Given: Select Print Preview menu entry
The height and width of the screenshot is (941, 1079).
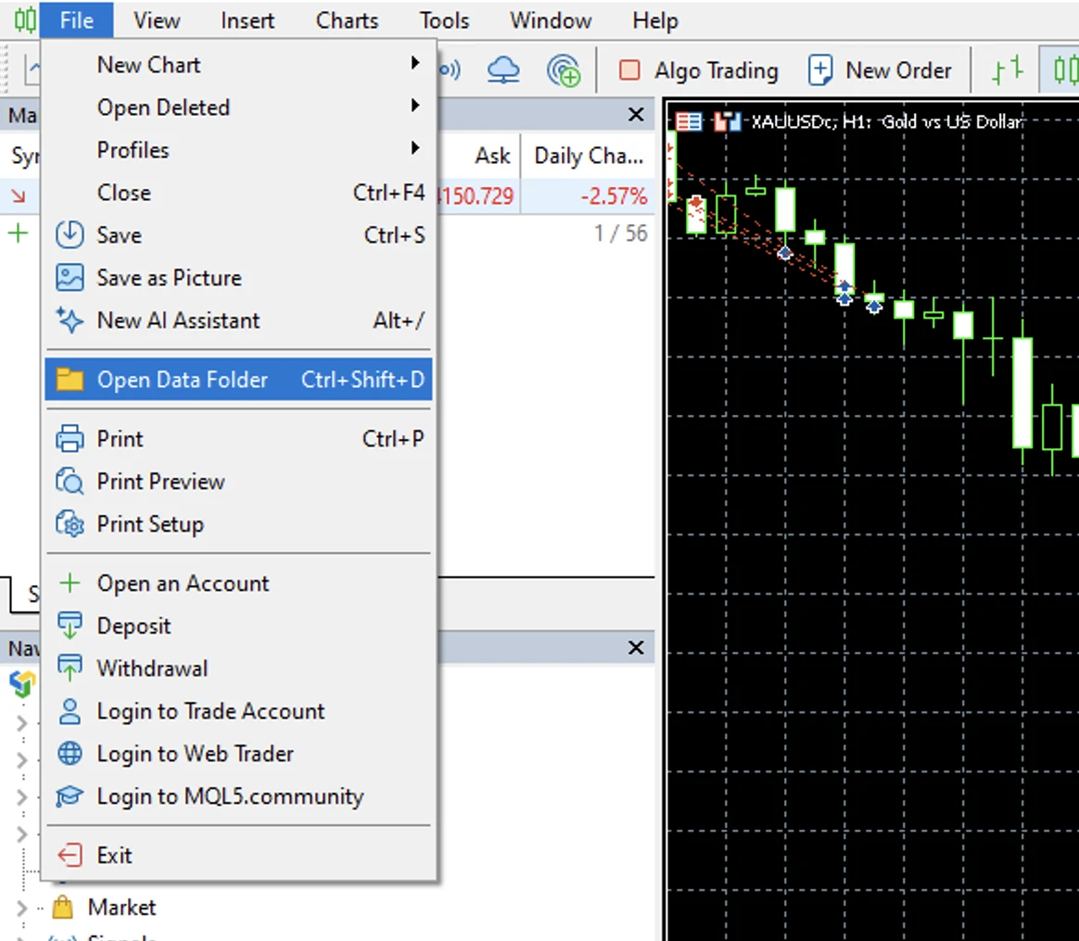Looking at the screenshot, I should (238, 482).
